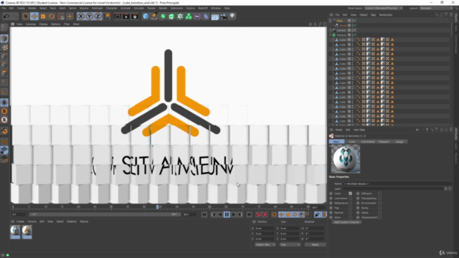Screen dimensions: 459x258
Task: Open viewport Cameras menu
Action: tap(31, 24)
